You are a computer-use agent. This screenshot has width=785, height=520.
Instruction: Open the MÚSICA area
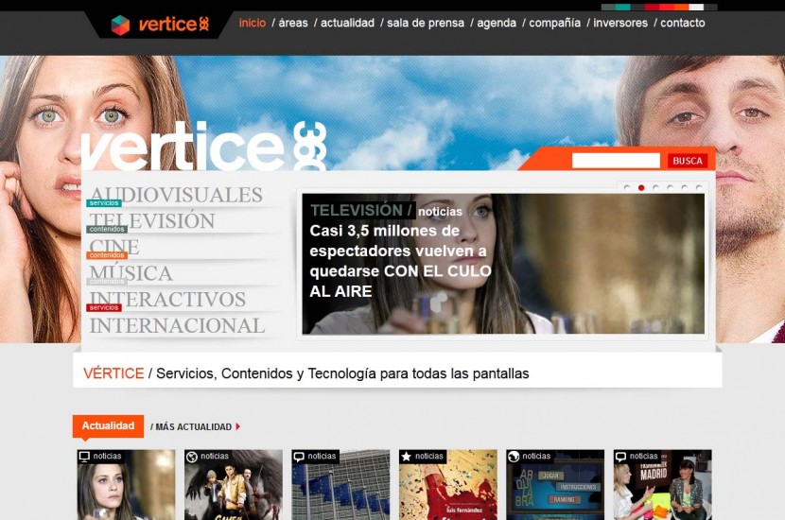tap(131, 273)
